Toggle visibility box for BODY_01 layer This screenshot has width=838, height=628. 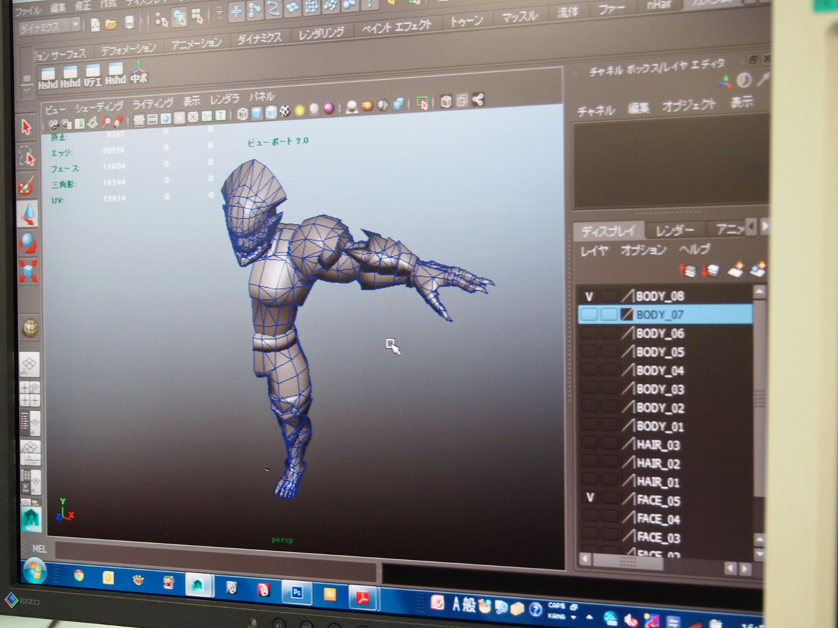coord(590,425)
